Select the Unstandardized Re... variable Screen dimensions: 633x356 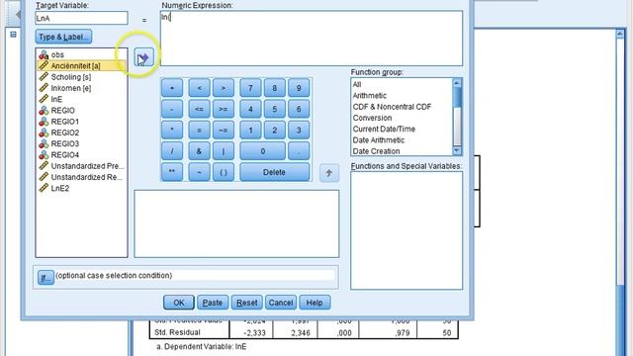point(81,177)
